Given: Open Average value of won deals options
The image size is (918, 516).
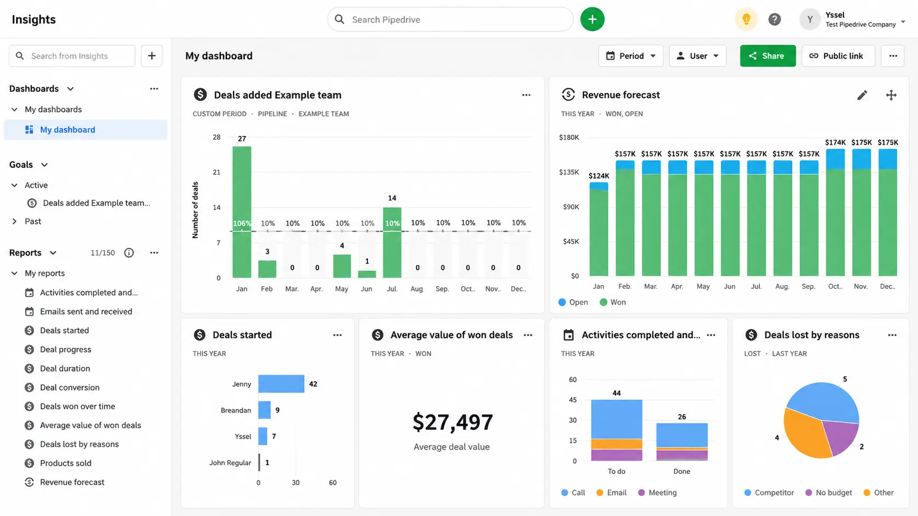Looking at the screenshot, I should point(528,335).
